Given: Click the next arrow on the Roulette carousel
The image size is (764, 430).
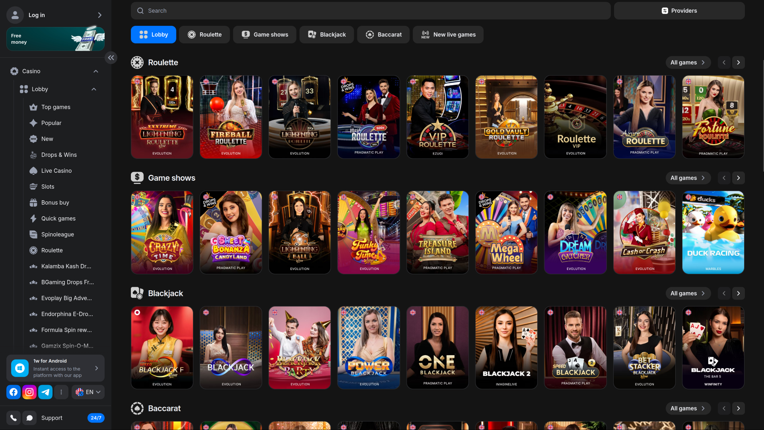Looking at the screenshot, I should (739, 63).
